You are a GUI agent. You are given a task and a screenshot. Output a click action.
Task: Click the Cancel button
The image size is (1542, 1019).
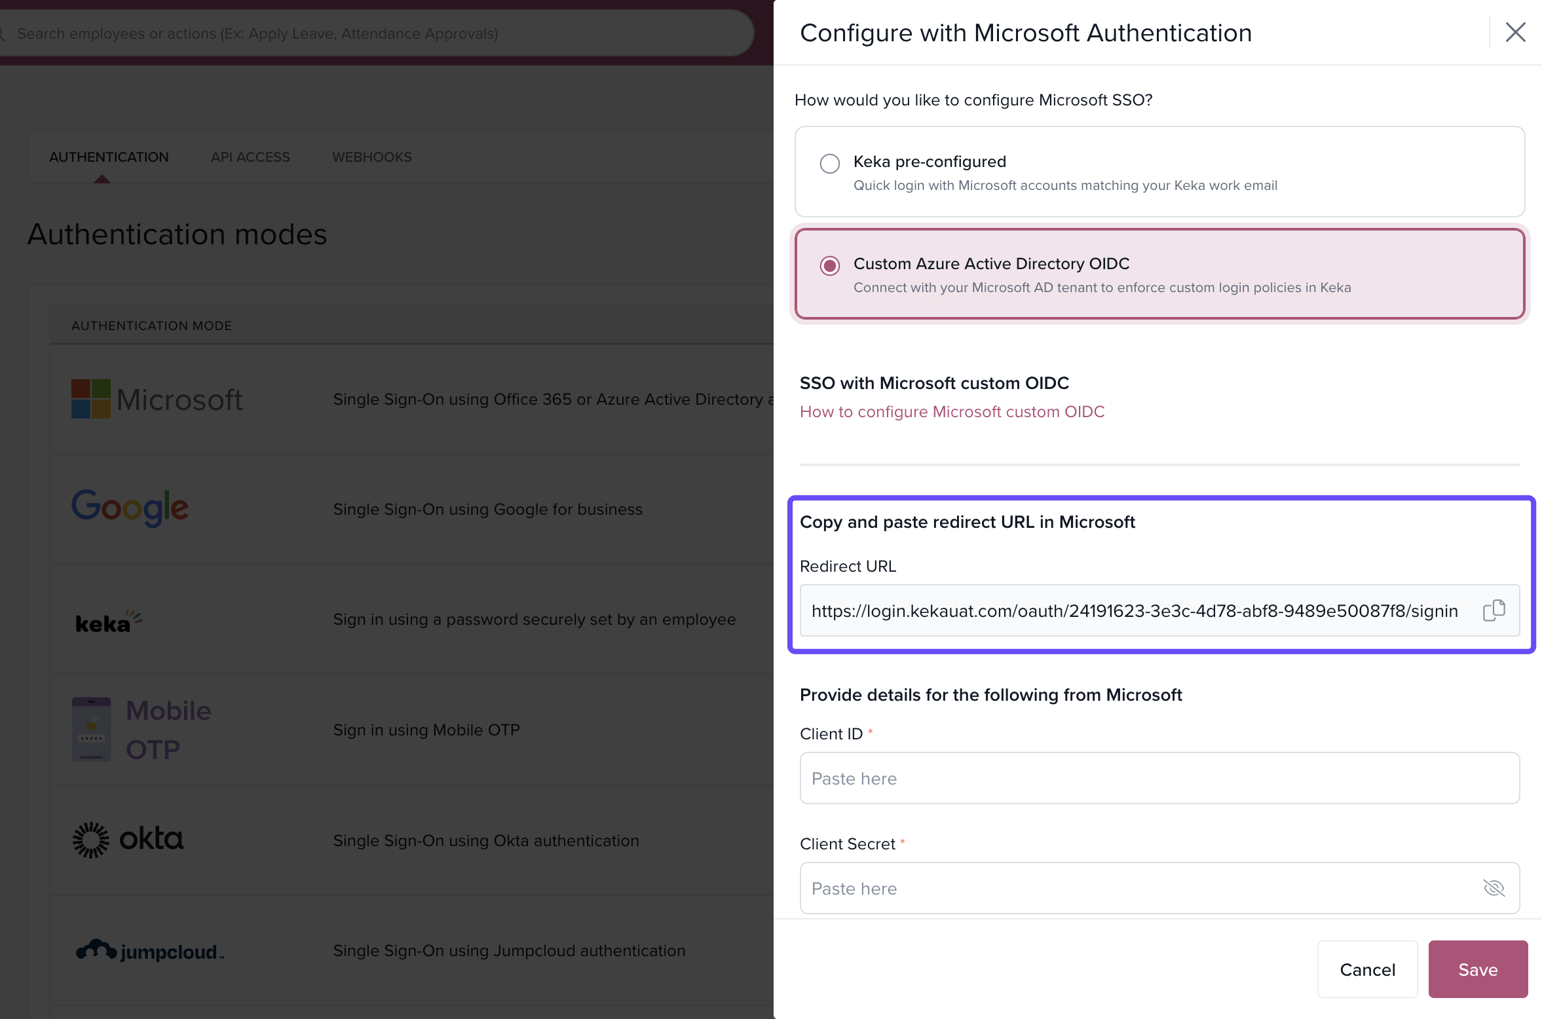(x=1367, y=969)
